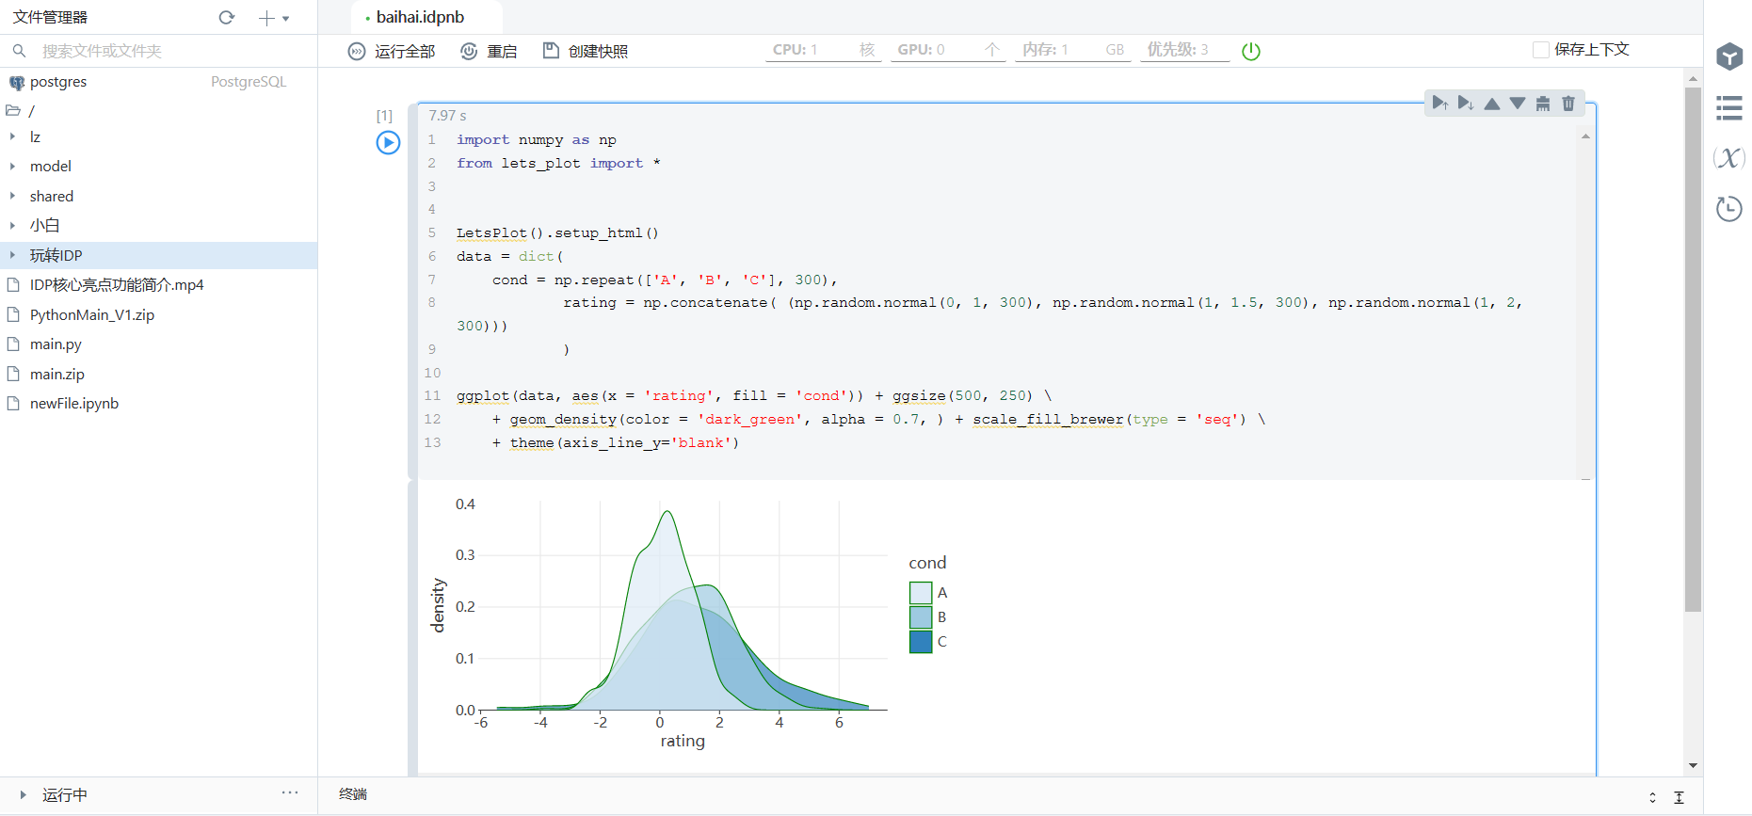Viewport: 1752px width, 816px height.
Task: Click the rating x-axis label on the plot
Action: [683, 742]
